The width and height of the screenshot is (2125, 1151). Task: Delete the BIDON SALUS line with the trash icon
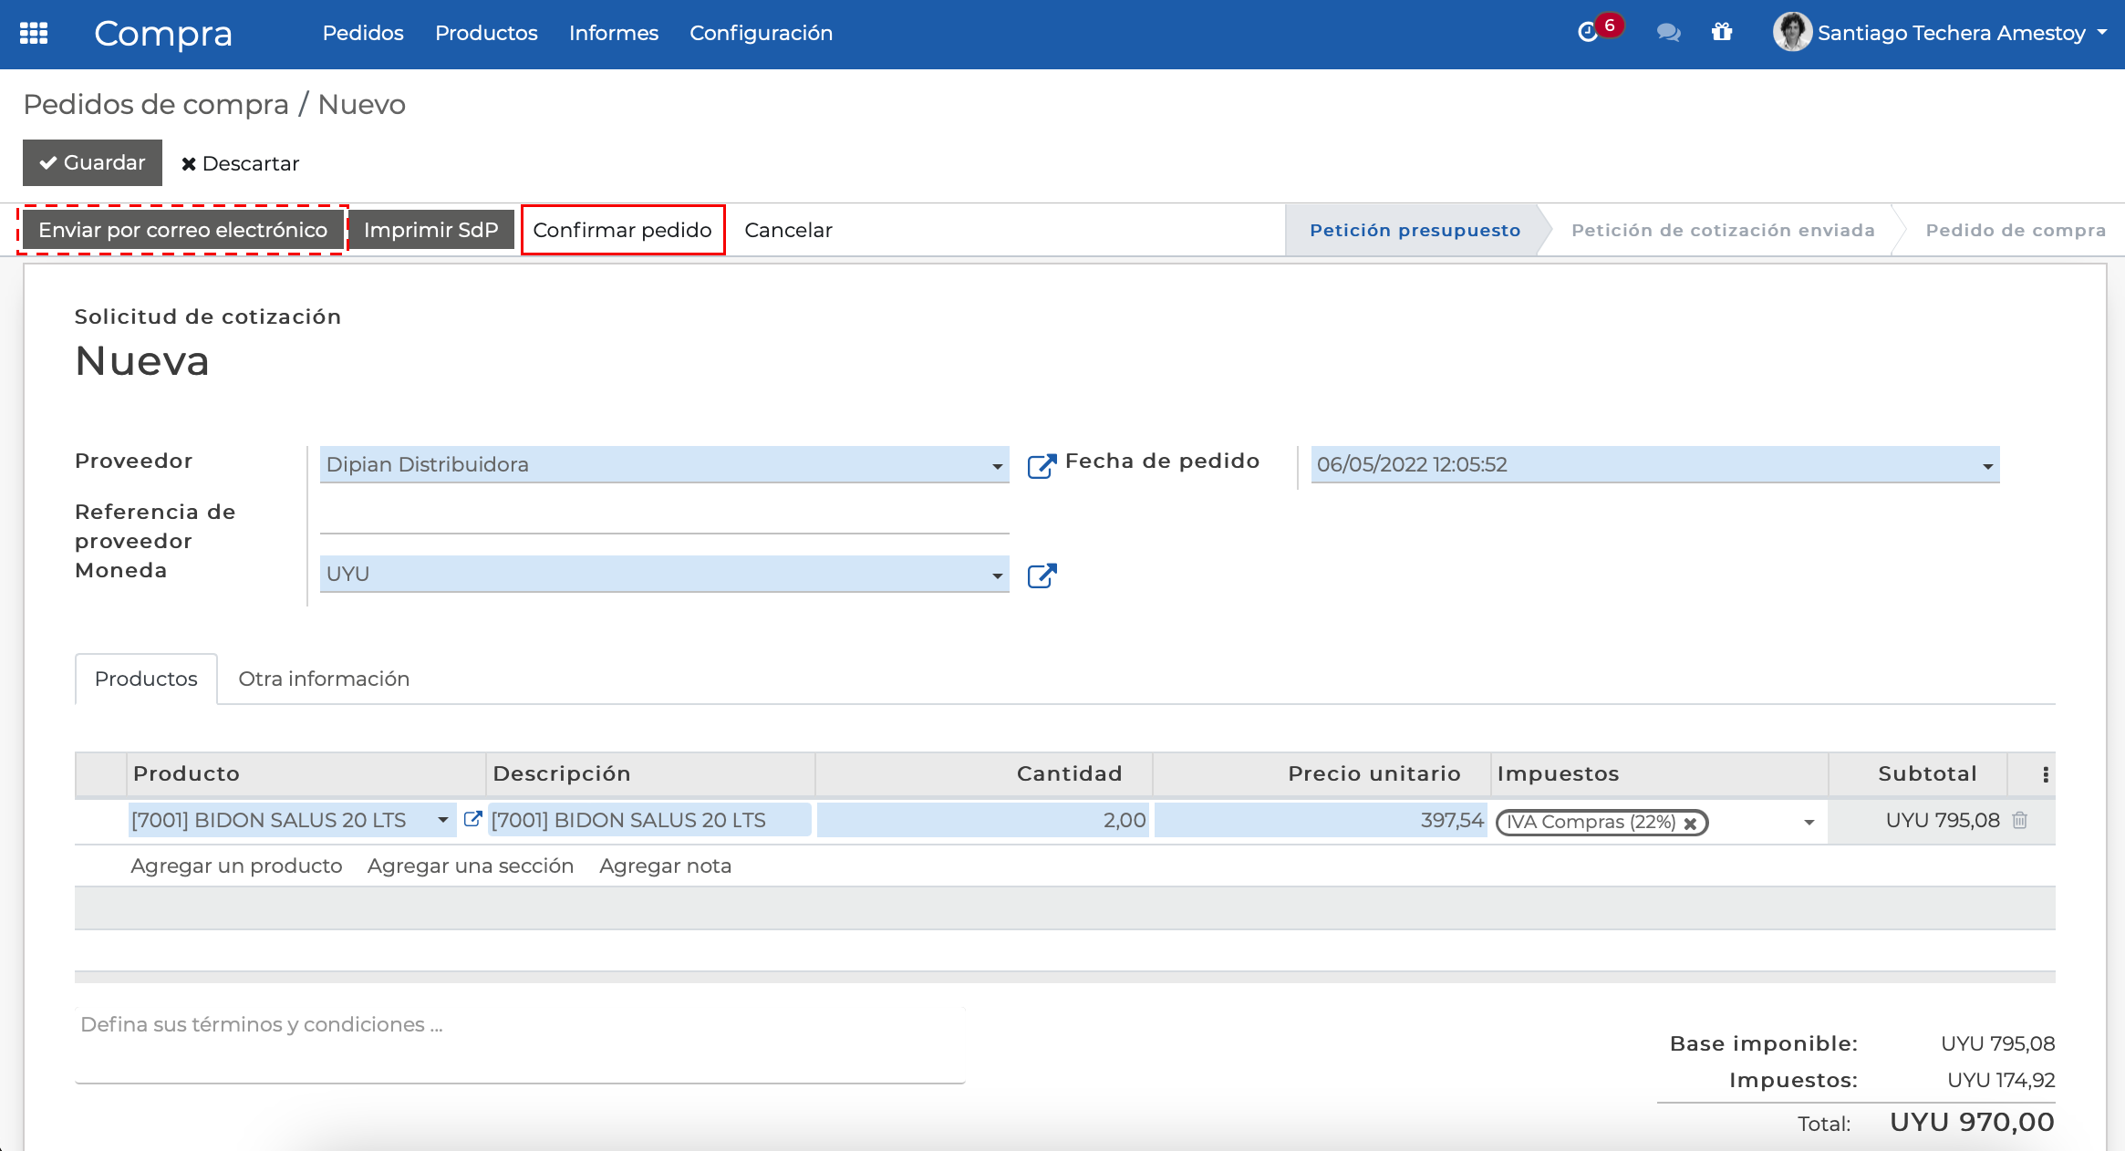click(2020, 820)
